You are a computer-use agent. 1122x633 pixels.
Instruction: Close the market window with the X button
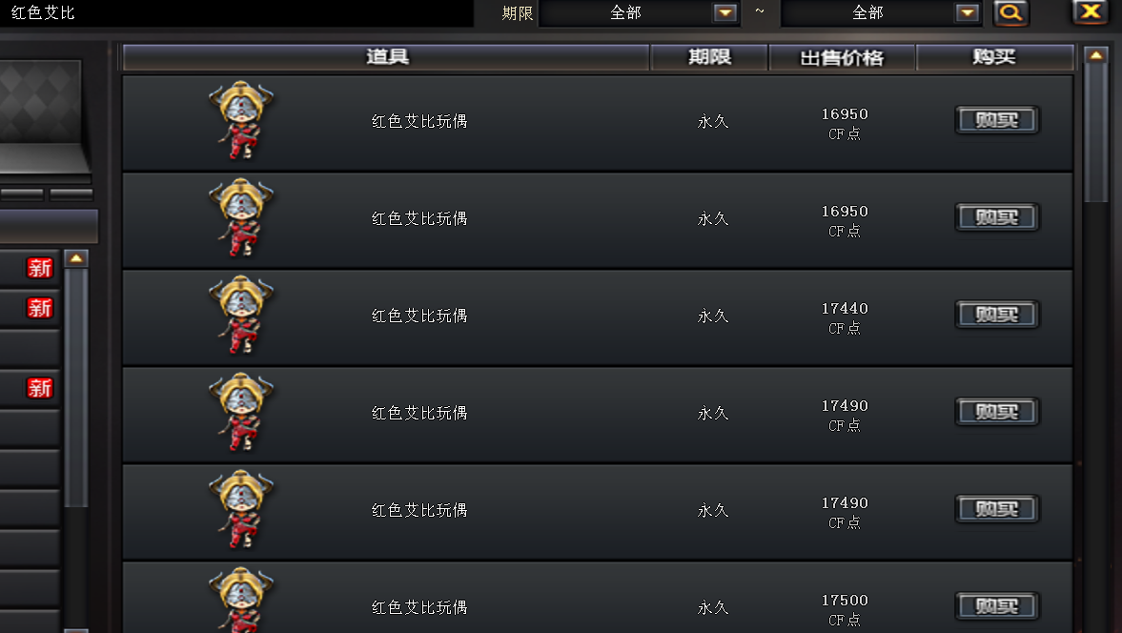pyautogui.click(x=1090, y=12)
